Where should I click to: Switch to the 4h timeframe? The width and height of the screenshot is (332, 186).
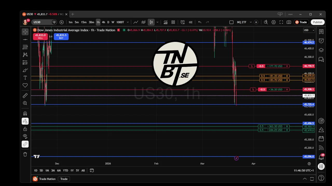(x=103, y=22)
